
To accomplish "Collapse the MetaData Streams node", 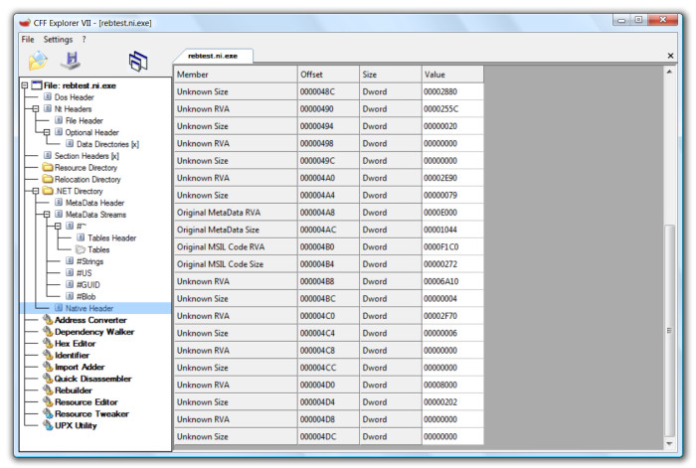I will [x=46, y=214].
